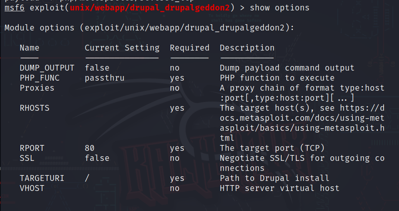Click the ':port[,type:host:port]' continuation line
Screen dimensions: 399x211
click(287, 98)
